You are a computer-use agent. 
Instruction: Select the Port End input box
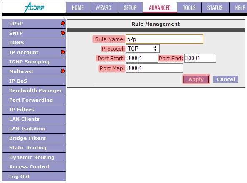(200, 58)
